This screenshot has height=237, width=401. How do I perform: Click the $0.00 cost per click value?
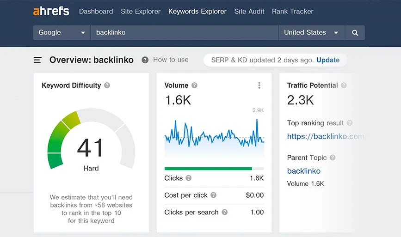(x=255, y=195)
